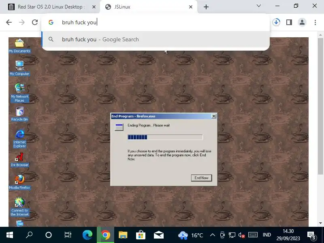Click the vertical page scrollbar thumb
The image size is (324, 243).
(x=320, y=106)
